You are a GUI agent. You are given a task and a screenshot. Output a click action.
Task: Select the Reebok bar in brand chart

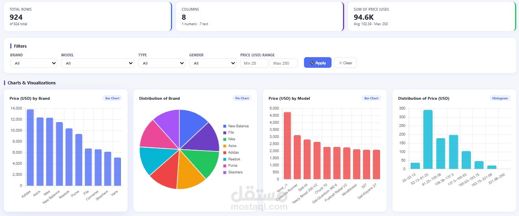69,157
